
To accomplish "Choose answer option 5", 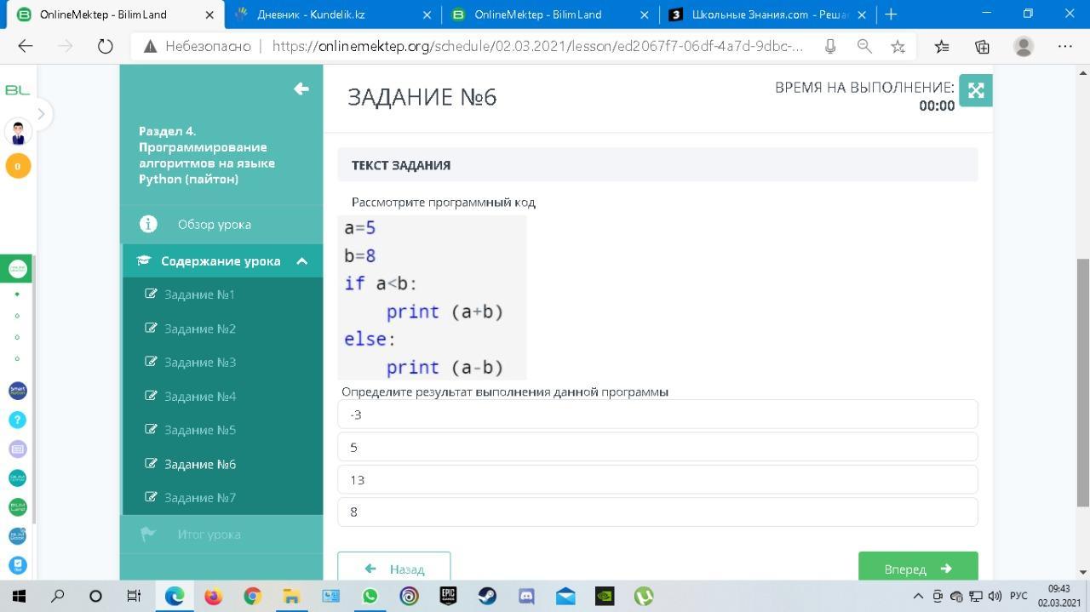I will point(657,447).
